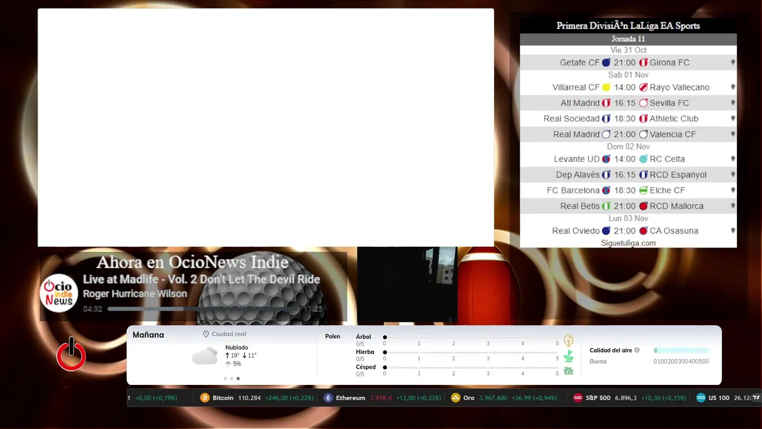Click the Nublado weather description
This screenshot has width=762, height=429.
point(237,347)
